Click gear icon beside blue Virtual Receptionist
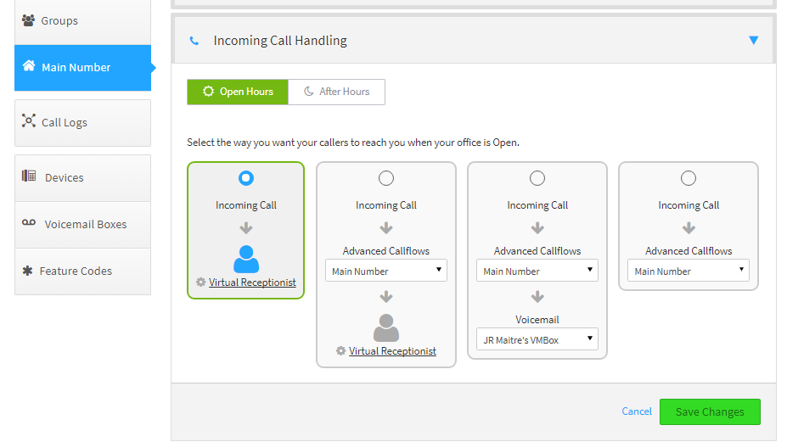Image resolution: width=787 pixels, height=442 pixels. [x=200, y=282]
